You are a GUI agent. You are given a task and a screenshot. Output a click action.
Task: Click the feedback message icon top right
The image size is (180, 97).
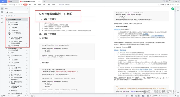[173, 4]
